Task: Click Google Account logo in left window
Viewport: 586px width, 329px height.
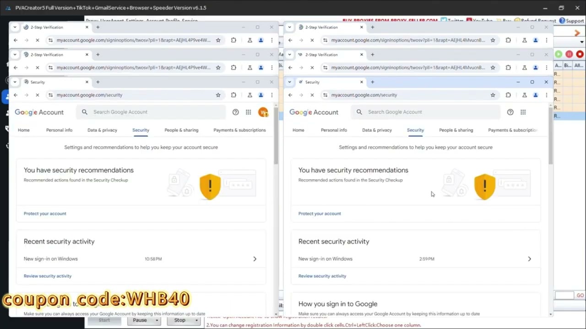Action: (x=39, y=112)
